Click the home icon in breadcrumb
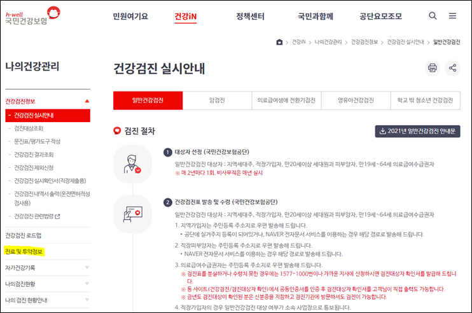The image size is (472, 313). (x=279, y=42)
